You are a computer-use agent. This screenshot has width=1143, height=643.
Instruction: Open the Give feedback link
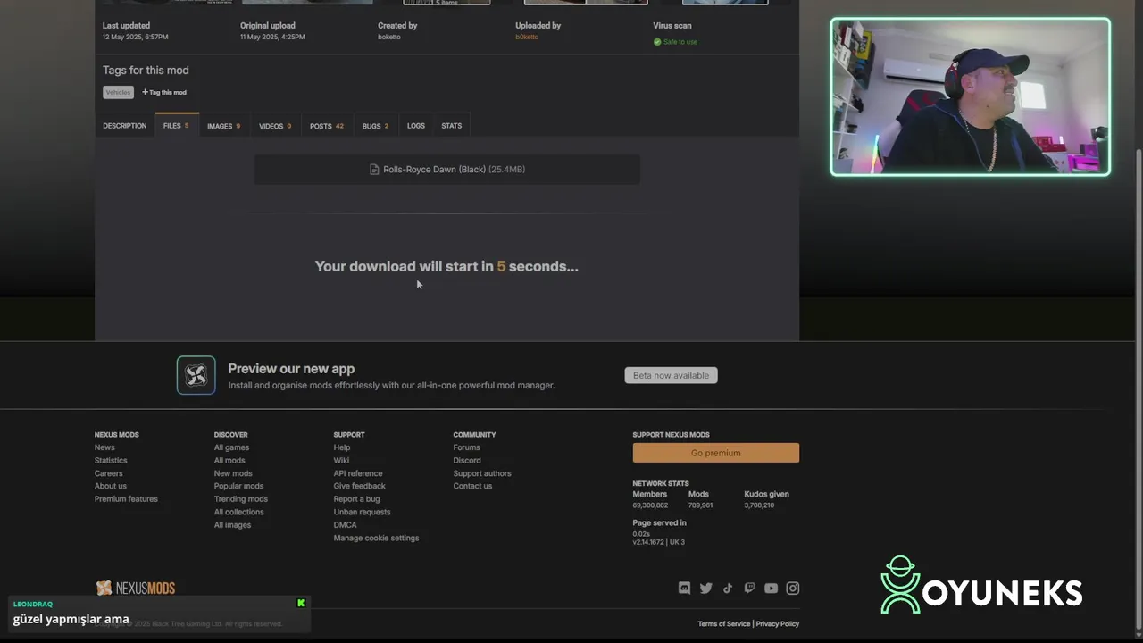click(360, 486)
